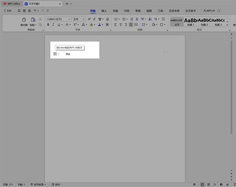Expand the styles gallery arrow
The width and height of the screenshot is (236, 187).
tap(227, 25)
